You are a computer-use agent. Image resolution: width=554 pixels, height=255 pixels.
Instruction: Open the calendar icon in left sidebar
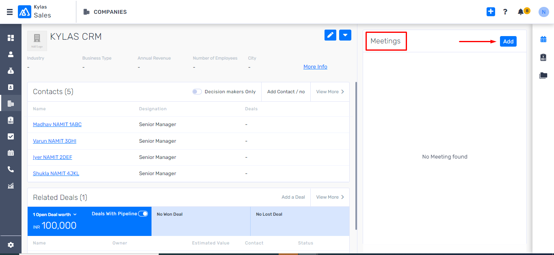(11, 153)
